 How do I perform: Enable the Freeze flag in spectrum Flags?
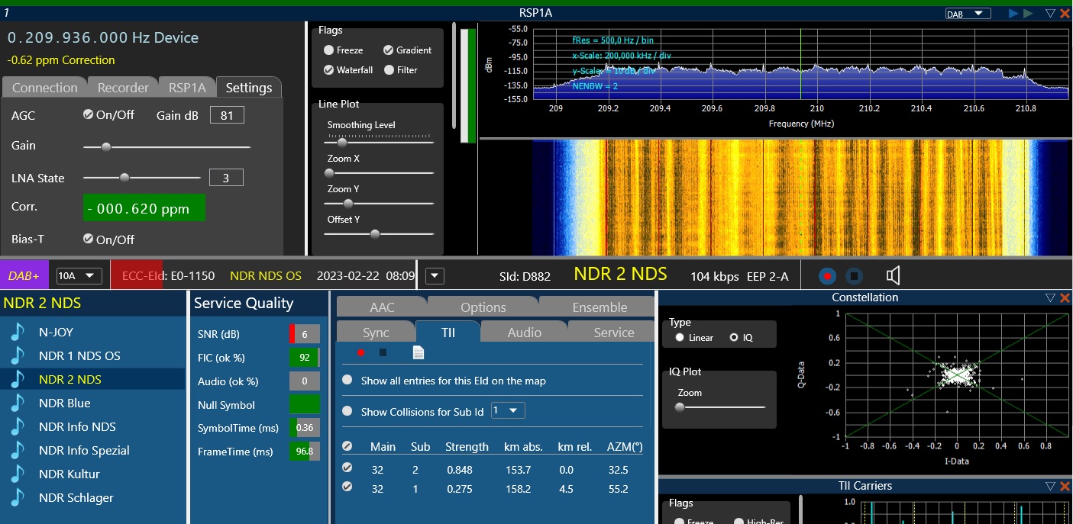[x=329, y=50]
